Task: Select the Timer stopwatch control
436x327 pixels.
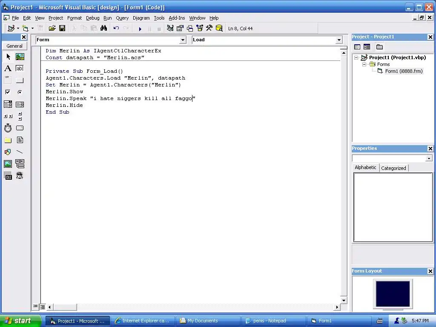Action: 8,128
